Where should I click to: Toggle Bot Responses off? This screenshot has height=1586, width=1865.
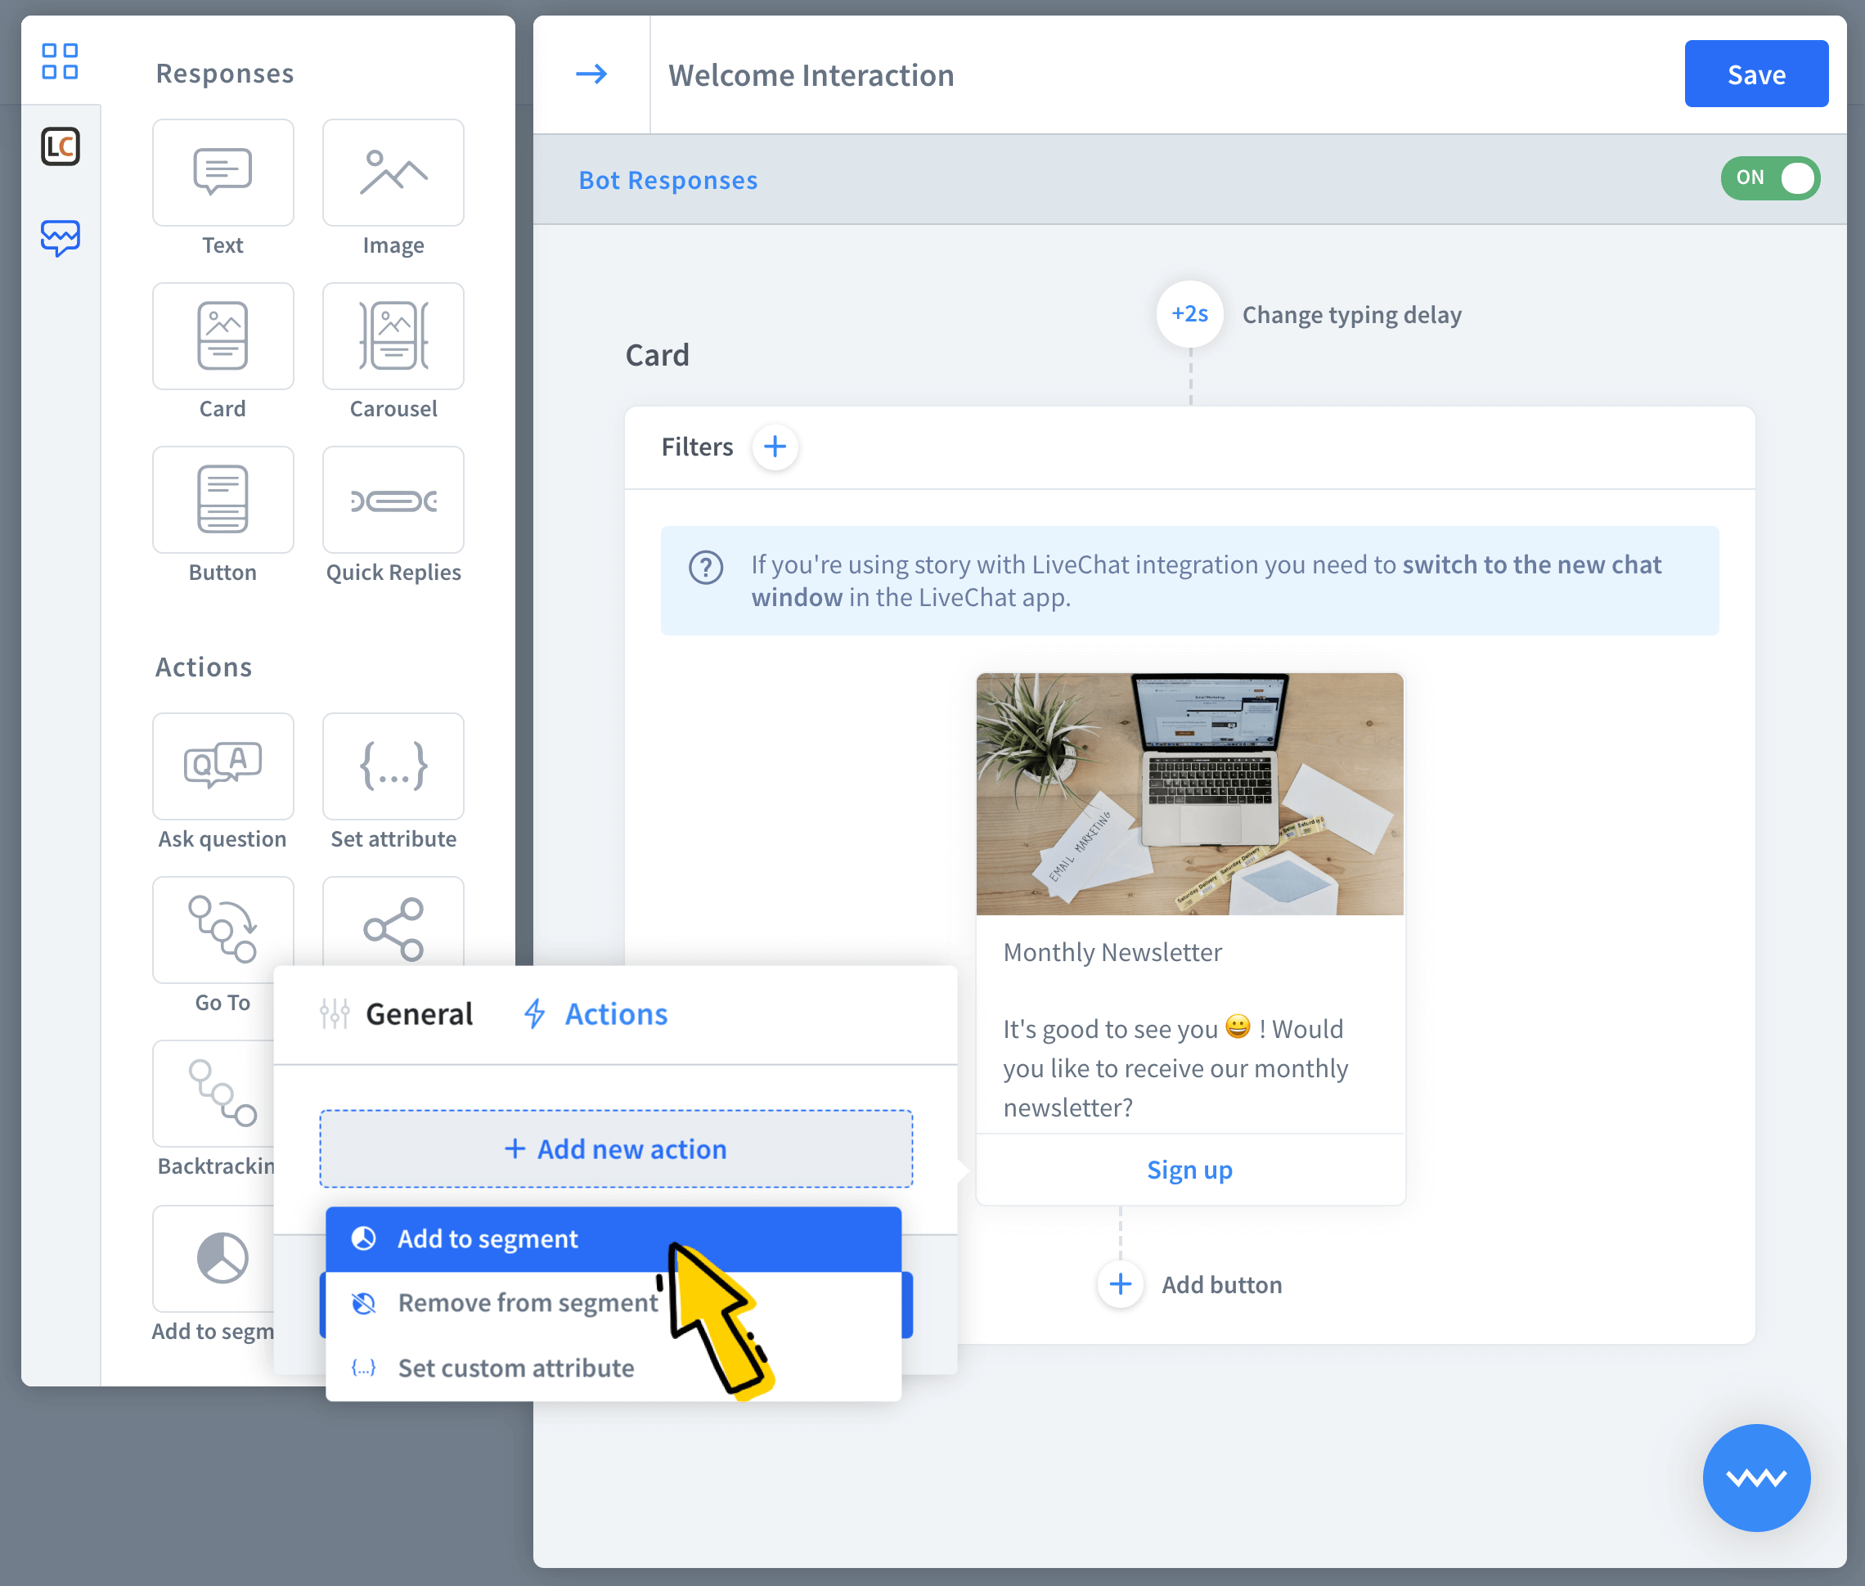(1769, 178)
